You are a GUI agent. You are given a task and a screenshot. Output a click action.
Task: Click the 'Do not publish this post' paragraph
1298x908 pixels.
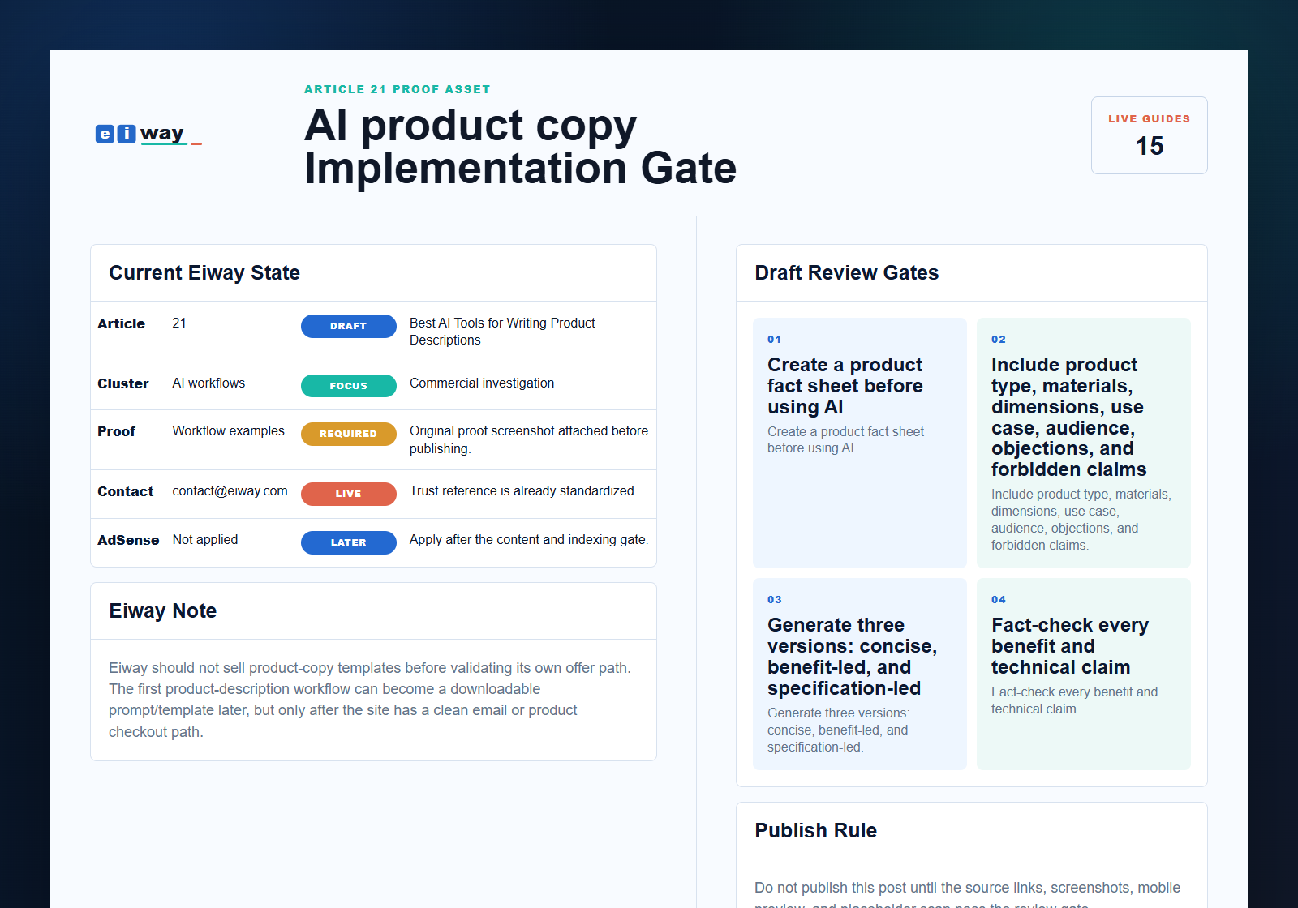coord(967,893)
